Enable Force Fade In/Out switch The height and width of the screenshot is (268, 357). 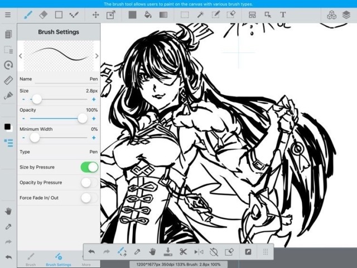pyautogui.click(x=89, y=198)
